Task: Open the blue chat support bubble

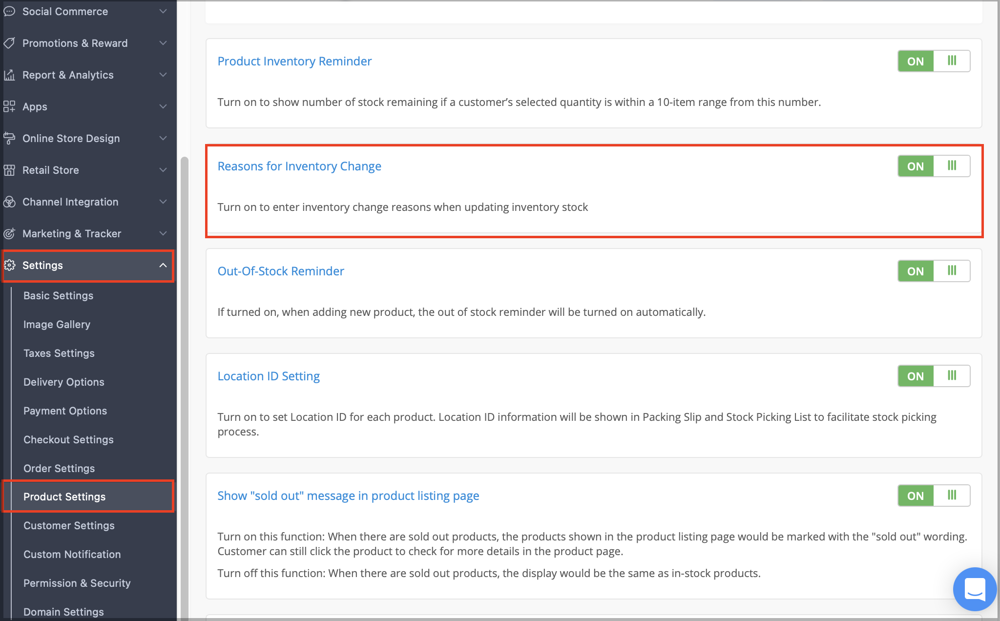Action: tap(975, 589)
